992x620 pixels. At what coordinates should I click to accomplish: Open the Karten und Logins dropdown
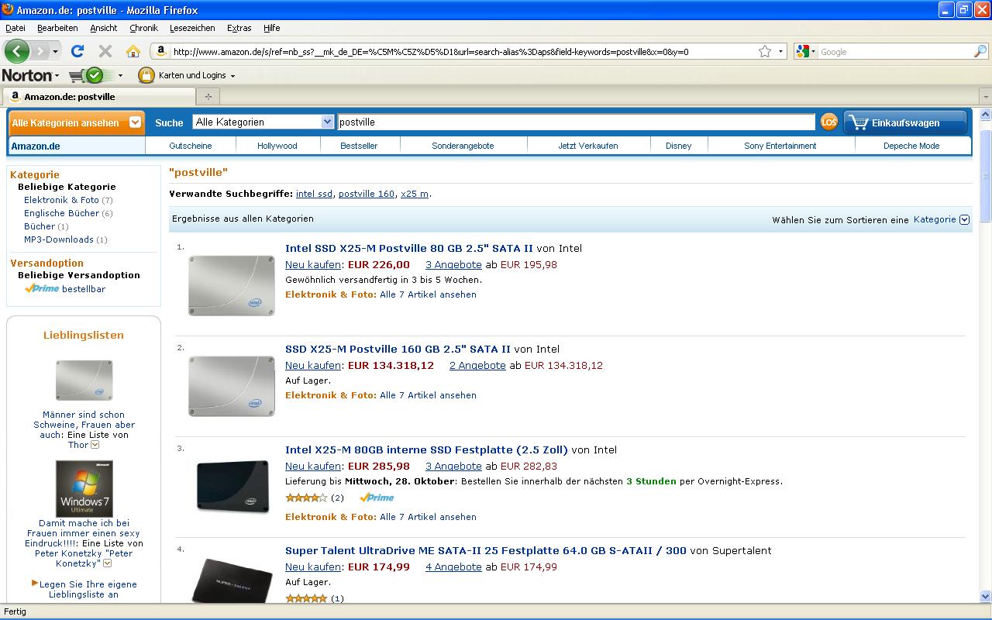point(197,75)
